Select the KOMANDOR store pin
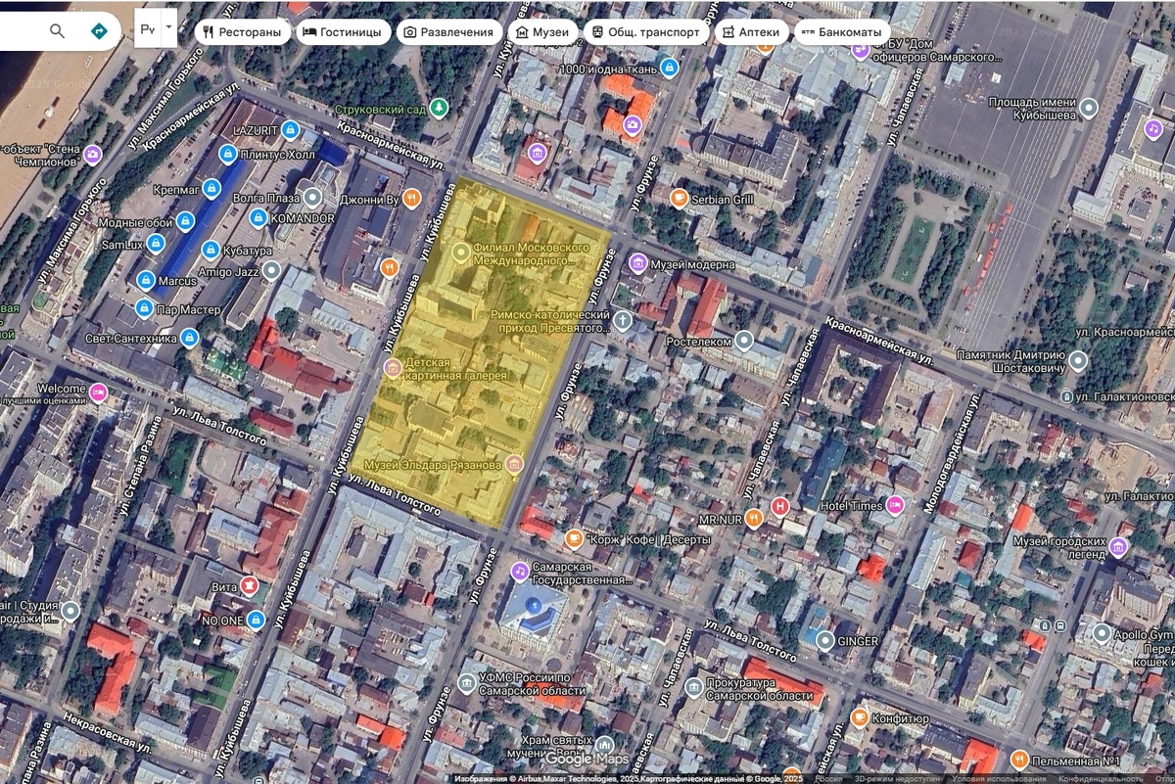 click(x=258, y=217)
